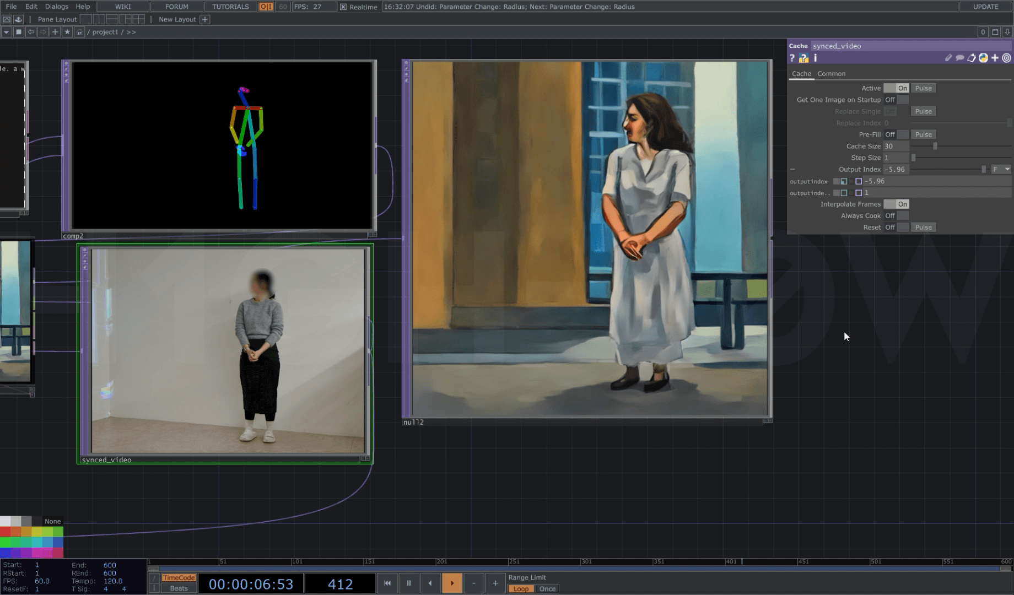Select the four-pane grid layout icon
Image resolution: width=1014 pixels, height=595 pixels.
click(139, 19)
